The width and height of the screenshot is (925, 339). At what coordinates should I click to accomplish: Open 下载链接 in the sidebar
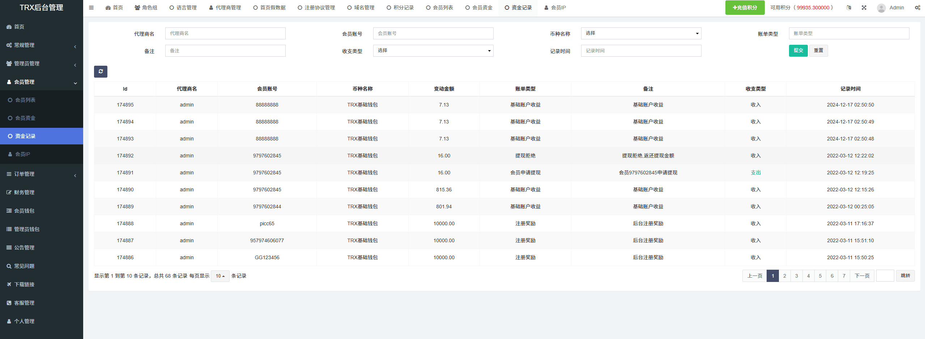tap(42, 284)
